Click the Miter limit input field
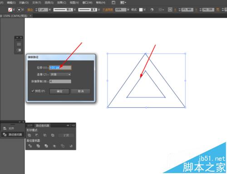Screen dimensions: 227x174 click(60, 81)
